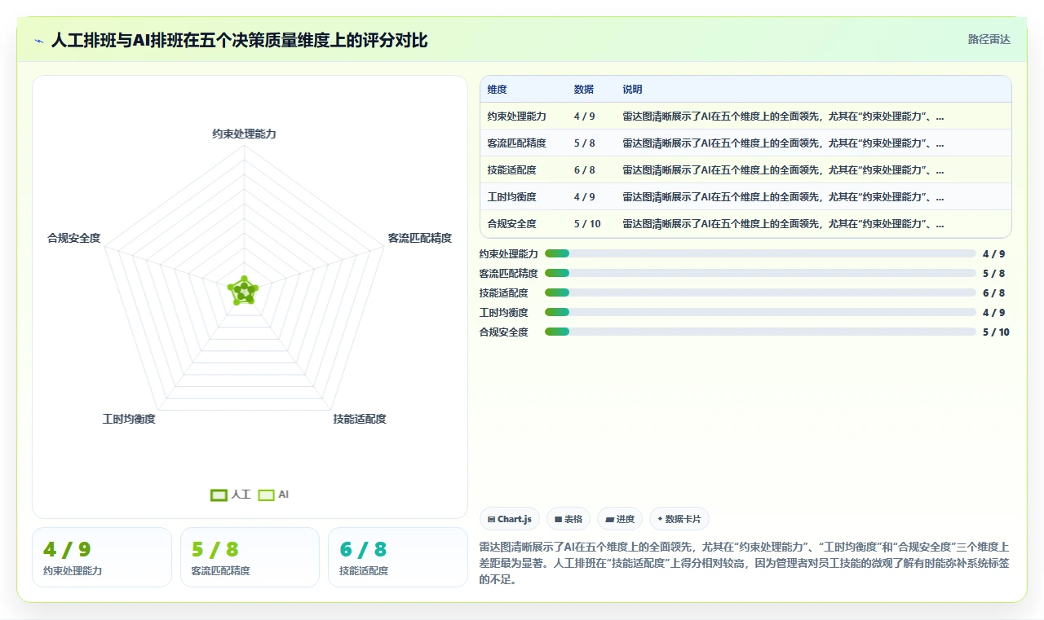Open the 4 / 9 约束处理能力 data card
Image resolution: width=1044 pixels, height=620 pixels.
pos(102,557)
